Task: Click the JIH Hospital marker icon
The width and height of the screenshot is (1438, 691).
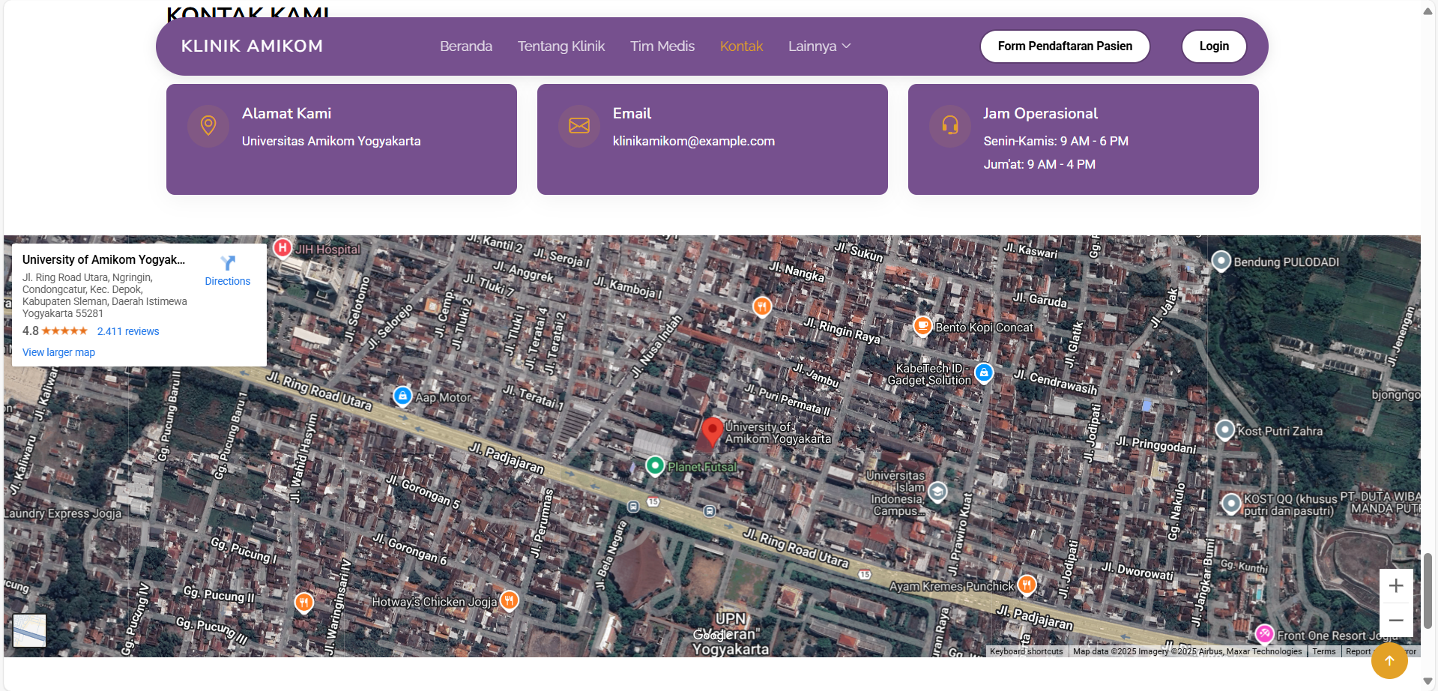Action: (283, 248)
